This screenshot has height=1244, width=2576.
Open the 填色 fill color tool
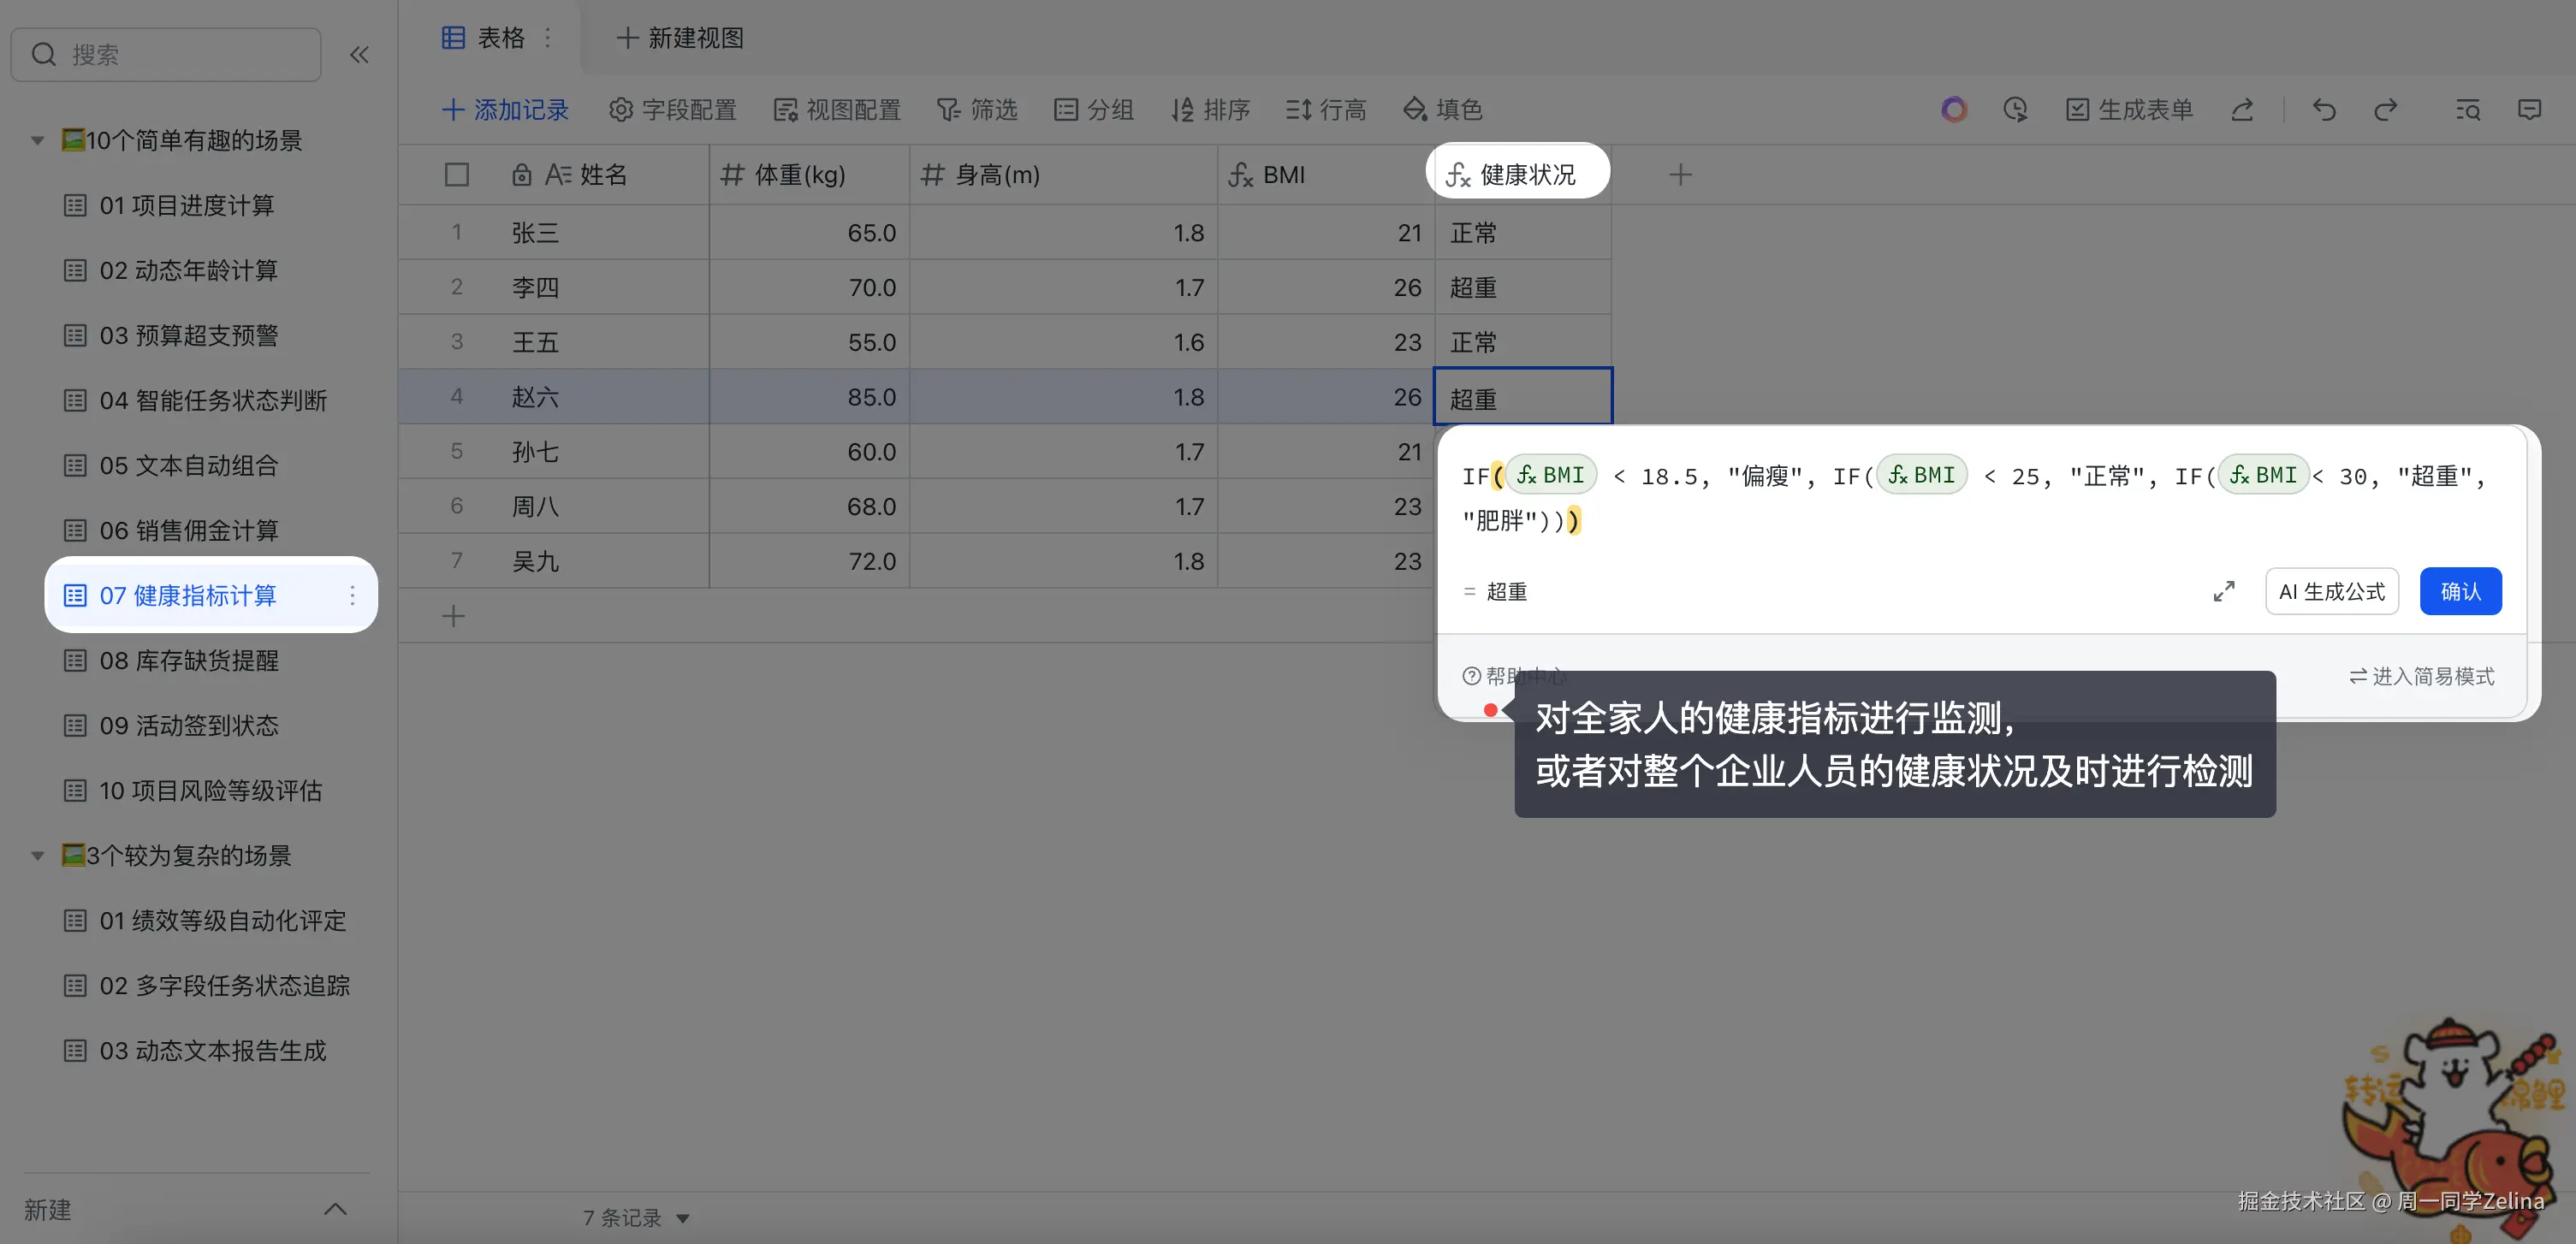1442,110
